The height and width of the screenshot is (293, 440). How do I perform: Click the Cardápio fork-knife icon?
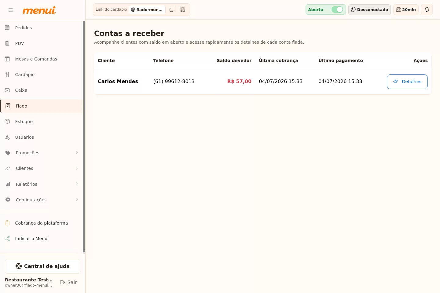point(7,75)
